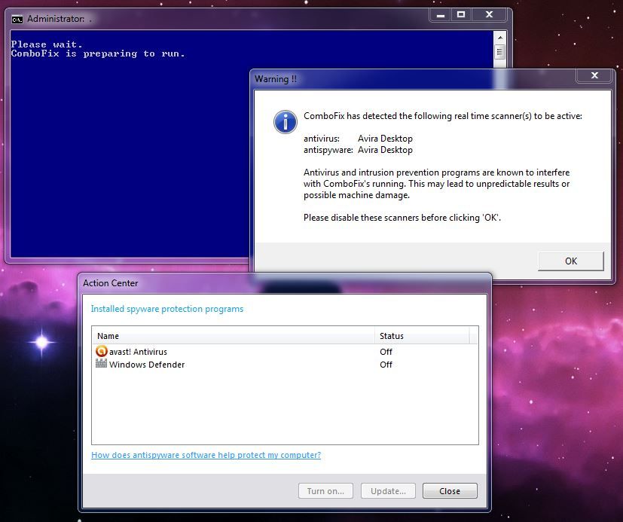This screenshot has height=522, width=623.
Task: Click the Action Center title bar
Action: pos(285,283)
